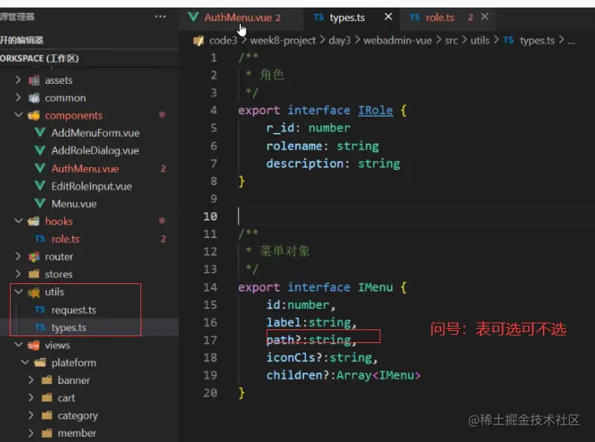This screenshot has width=595, height=442.
Task: Expand the member folder chevron
Action: coord(31,433)
